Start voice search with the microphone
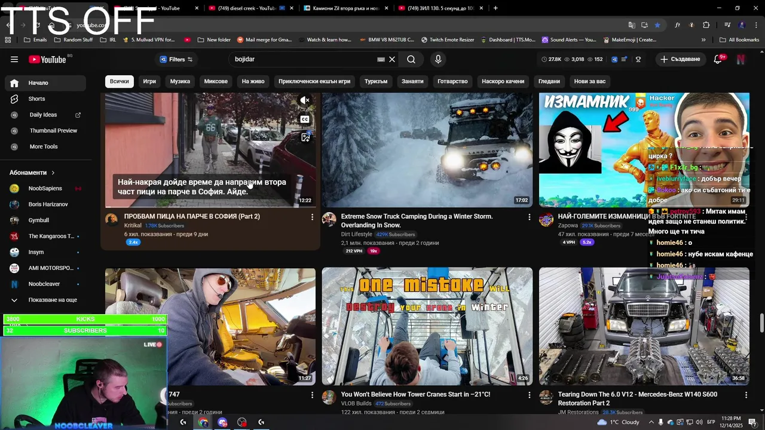Image resolution: width=765 pixels, height=430 pixels. coord(438,59)
